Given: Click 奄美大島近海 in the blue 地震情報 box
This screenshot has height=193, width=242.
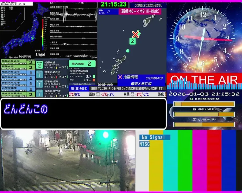Looking at the screenshot, I should 141,84.
